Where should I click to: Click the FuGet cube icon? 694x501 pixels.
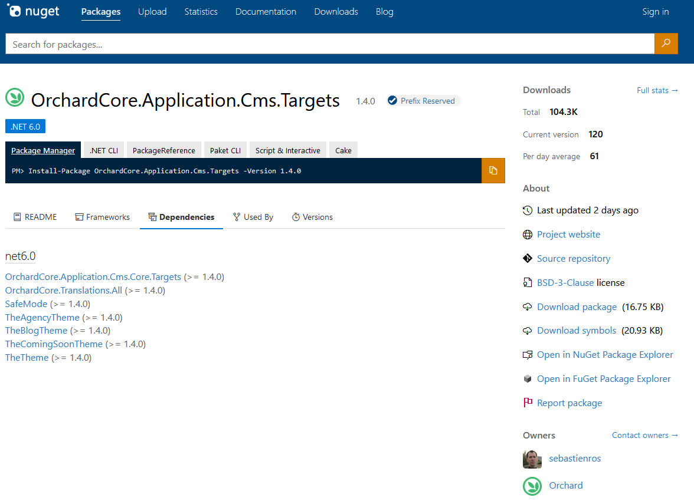coord(527,378)
